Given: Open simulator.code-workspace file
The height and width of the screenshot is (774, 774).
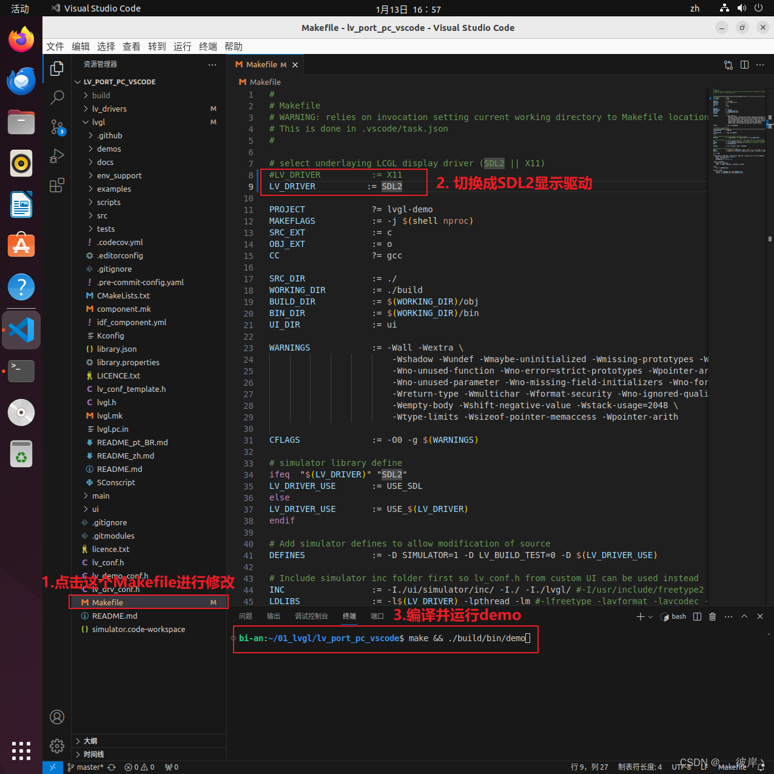Looking at the screenshot, I should coord(138,629).
